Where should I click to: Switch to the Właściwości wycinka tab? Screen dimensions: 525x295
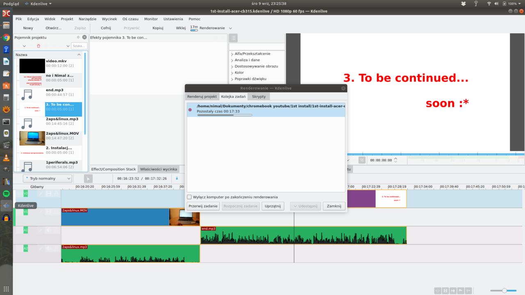coord(158,169)
